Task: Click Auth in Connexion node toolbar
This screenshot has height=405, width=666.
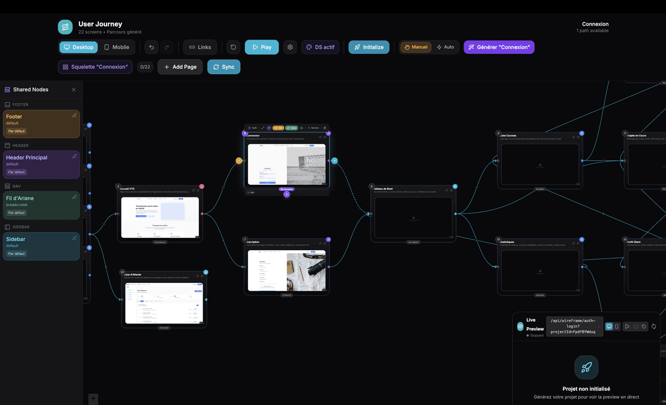Action: click(252, 128)
